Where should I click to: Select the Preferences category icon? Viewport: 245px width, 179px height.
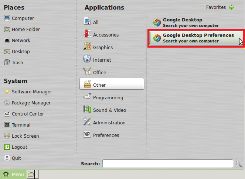[87, 134]
